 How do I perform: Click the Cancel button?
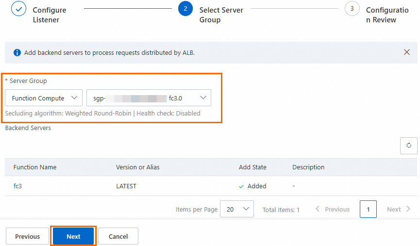click(118, 236)
